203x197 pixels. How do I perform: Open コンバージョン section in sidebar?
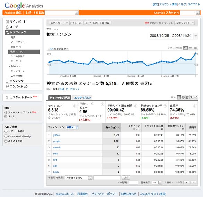(19, 86)
